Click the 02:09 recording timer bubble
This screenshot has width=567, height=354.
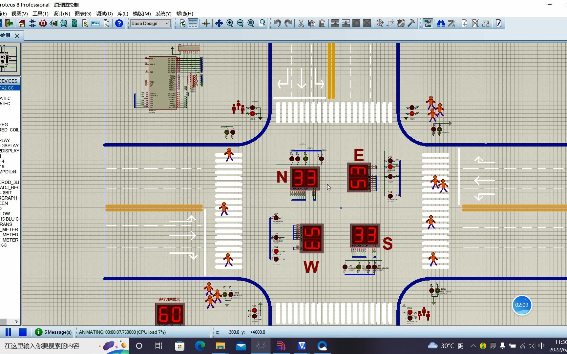point(522,305)
